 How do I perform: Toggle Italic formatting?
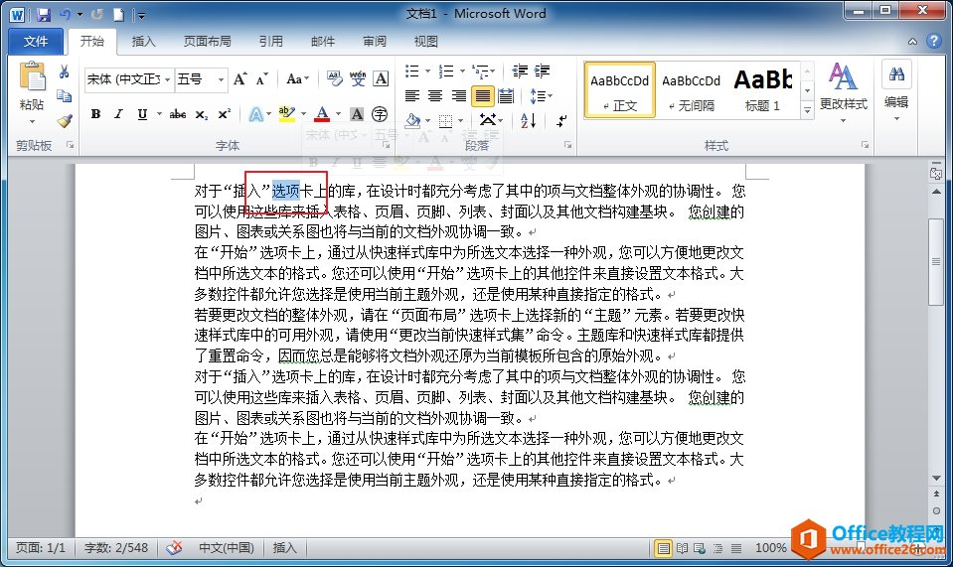[118, 114]
